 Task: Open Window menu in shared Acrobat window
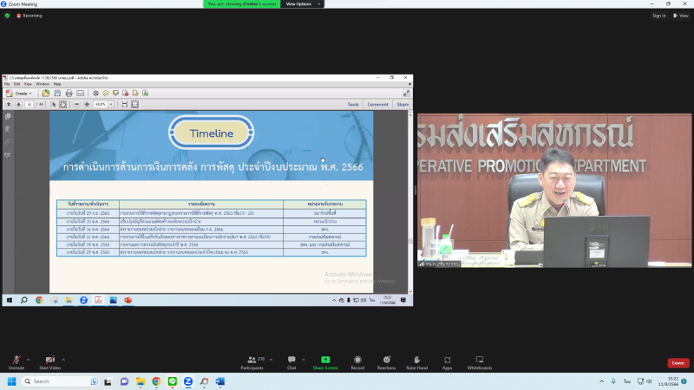(x=43, y=84)
